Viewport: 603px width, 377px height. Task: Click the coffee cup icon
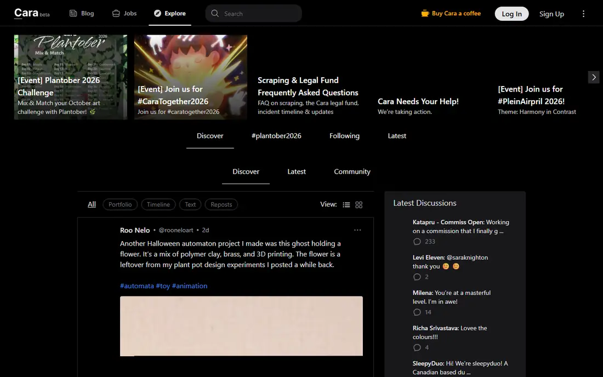(425, 14)
